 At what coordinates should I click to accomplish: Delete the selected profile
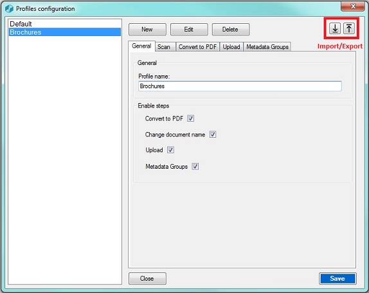click(231, 29)
